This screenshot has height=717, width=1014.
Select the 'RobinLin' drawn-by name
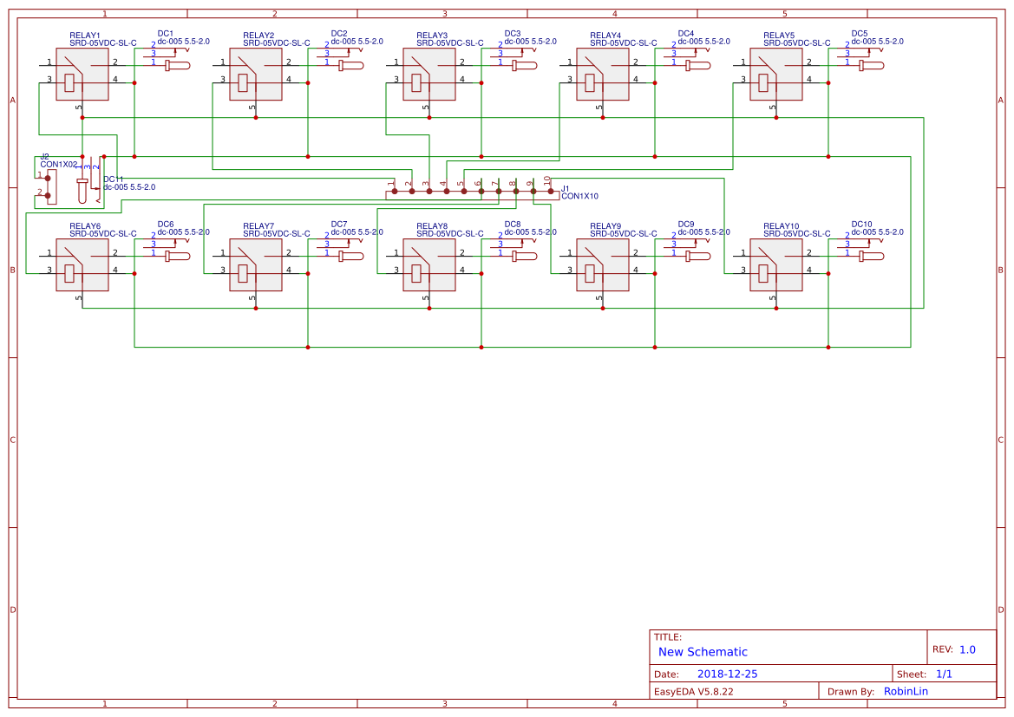(906, 691)
